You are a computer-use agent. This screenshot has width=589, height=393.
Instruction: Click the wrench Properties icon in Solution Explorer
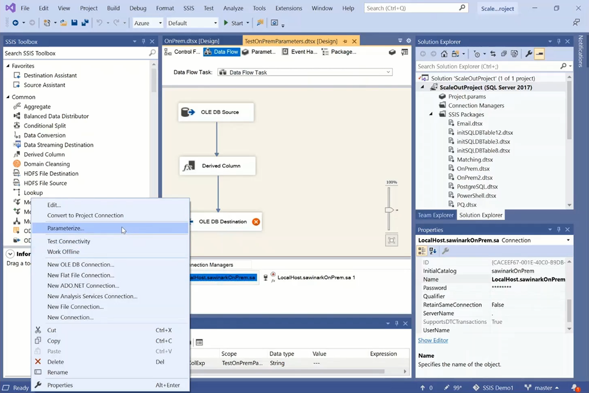tap(528, 54)
